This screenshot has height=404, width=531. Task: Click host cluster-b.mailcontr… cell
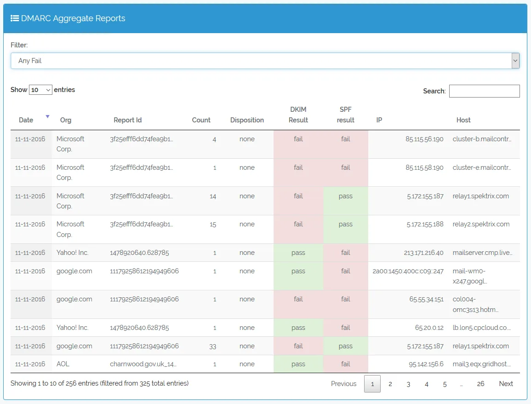pos(482,139)
